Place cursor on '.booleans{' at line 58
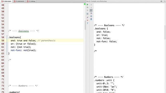 pyautogui.click(x=15, y=37)
